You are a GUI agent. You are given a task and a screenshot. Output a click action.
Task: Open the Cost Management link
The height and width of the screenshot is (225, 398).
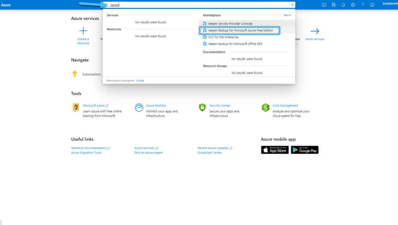point(285,106)
